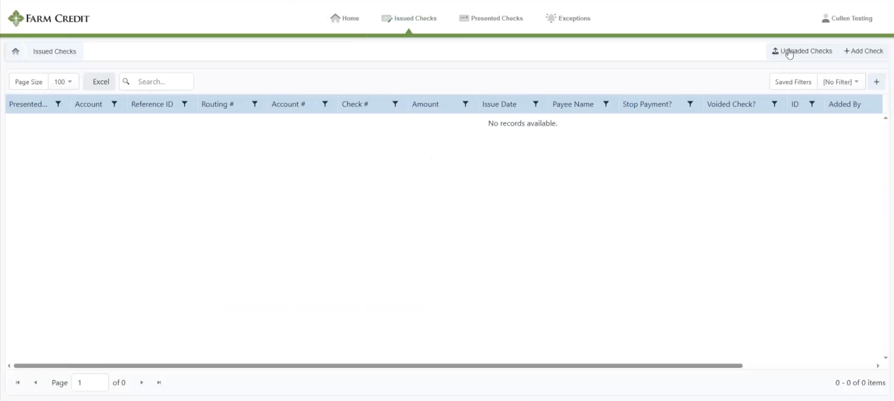The width and height of the screenshot is (894, 401).
Task: Click the Search input field
Action: [163, 82]
